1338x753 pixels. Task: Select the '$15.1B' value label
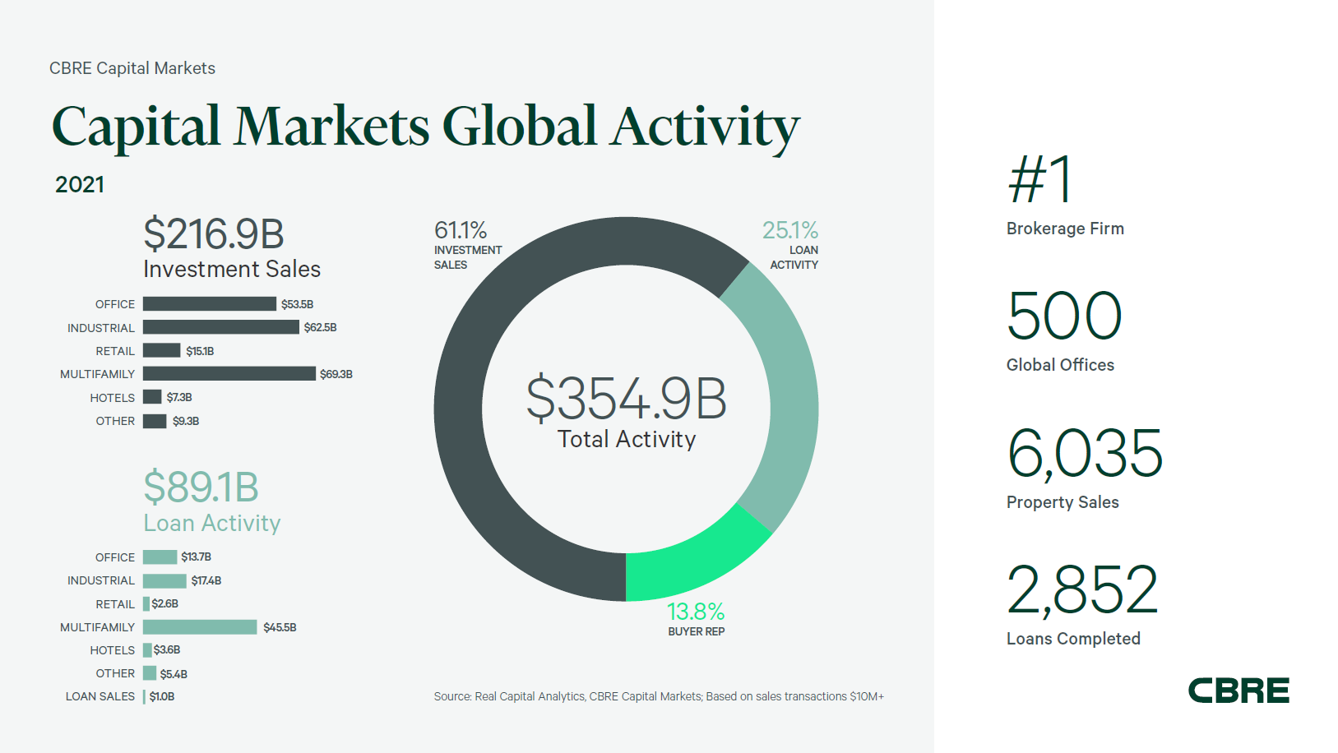click(x=200, y=351)
